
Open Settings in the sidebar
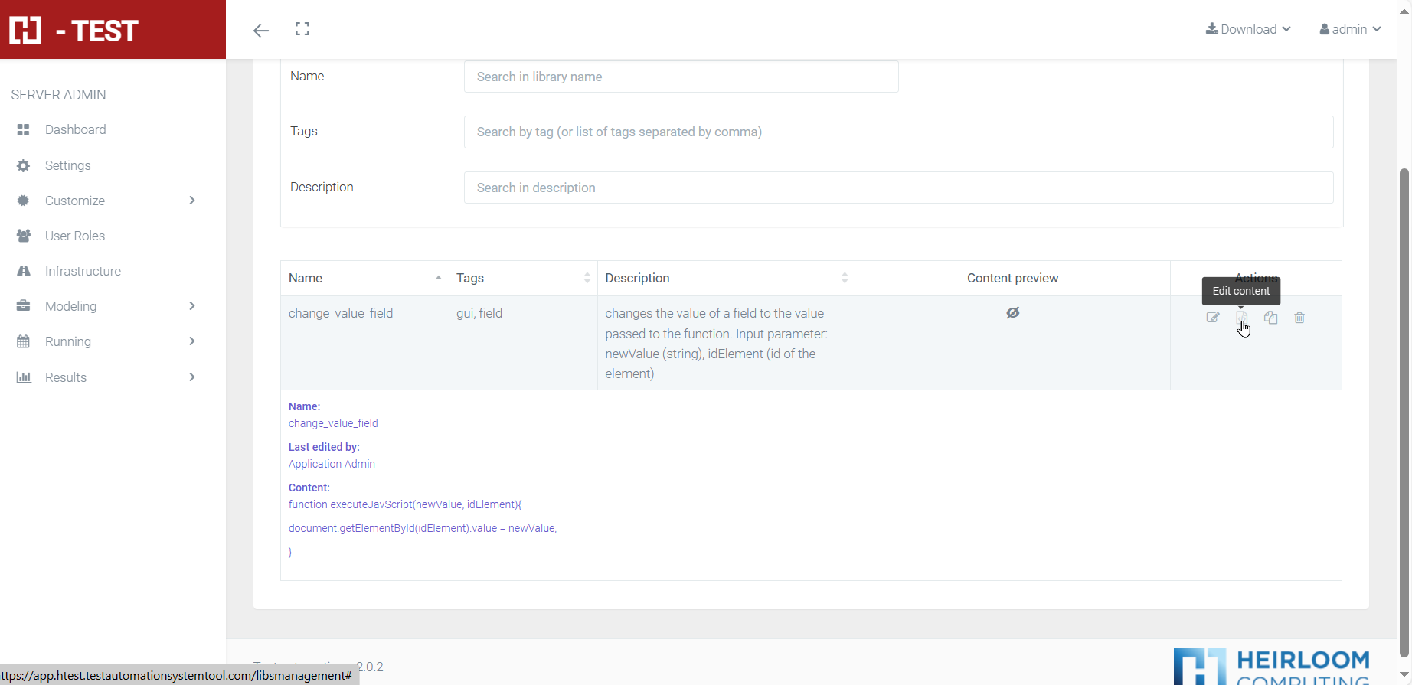click(67, 165)
